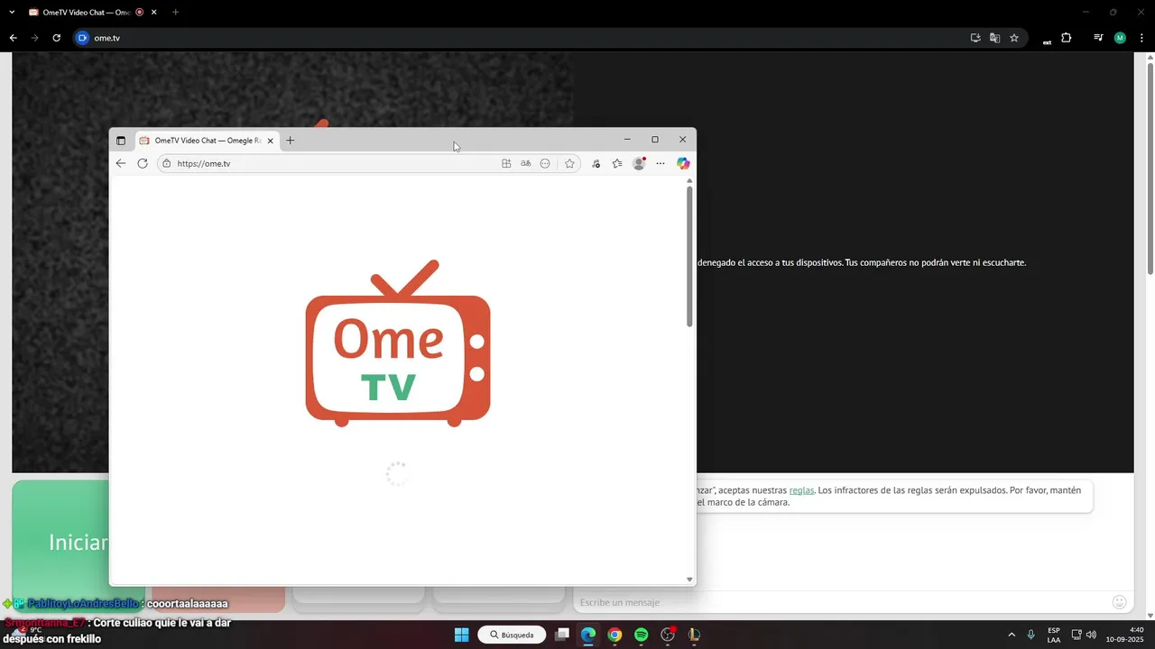1155x649 pixels.
Task: Open Task View on taskbar
Action: pos(562,635)
